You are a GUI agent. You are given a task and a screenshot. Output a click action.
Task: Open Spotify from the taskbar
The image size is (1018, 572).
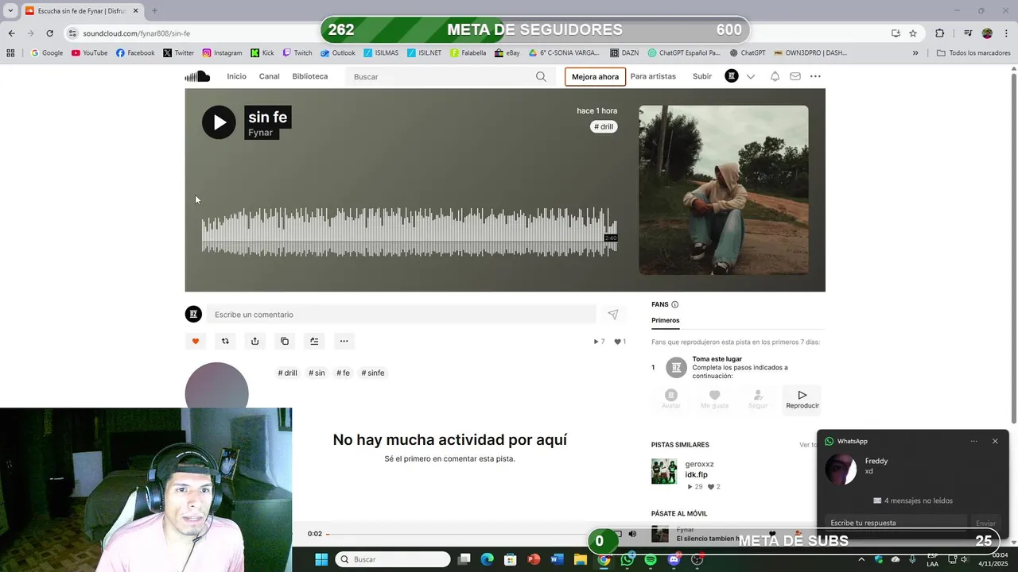651,559
